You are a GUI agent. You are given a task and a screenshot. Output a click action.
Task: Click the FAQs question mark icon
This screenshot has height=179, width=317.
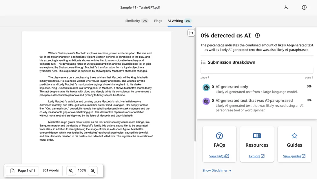tap(219, 136)
